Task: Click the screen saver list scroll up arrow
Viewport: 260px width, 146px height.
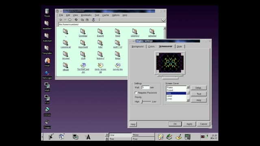Action: click(188, 87)
